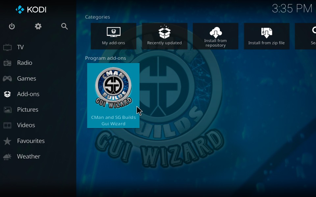Launch CMan and SG Builds Gui Wizard add-on
This screenshot has height=197, width=316.
(x=113, y=96)
